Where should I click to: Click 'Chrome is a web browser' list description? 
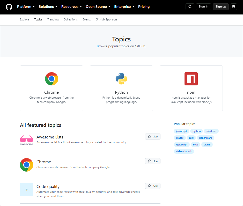73,167
